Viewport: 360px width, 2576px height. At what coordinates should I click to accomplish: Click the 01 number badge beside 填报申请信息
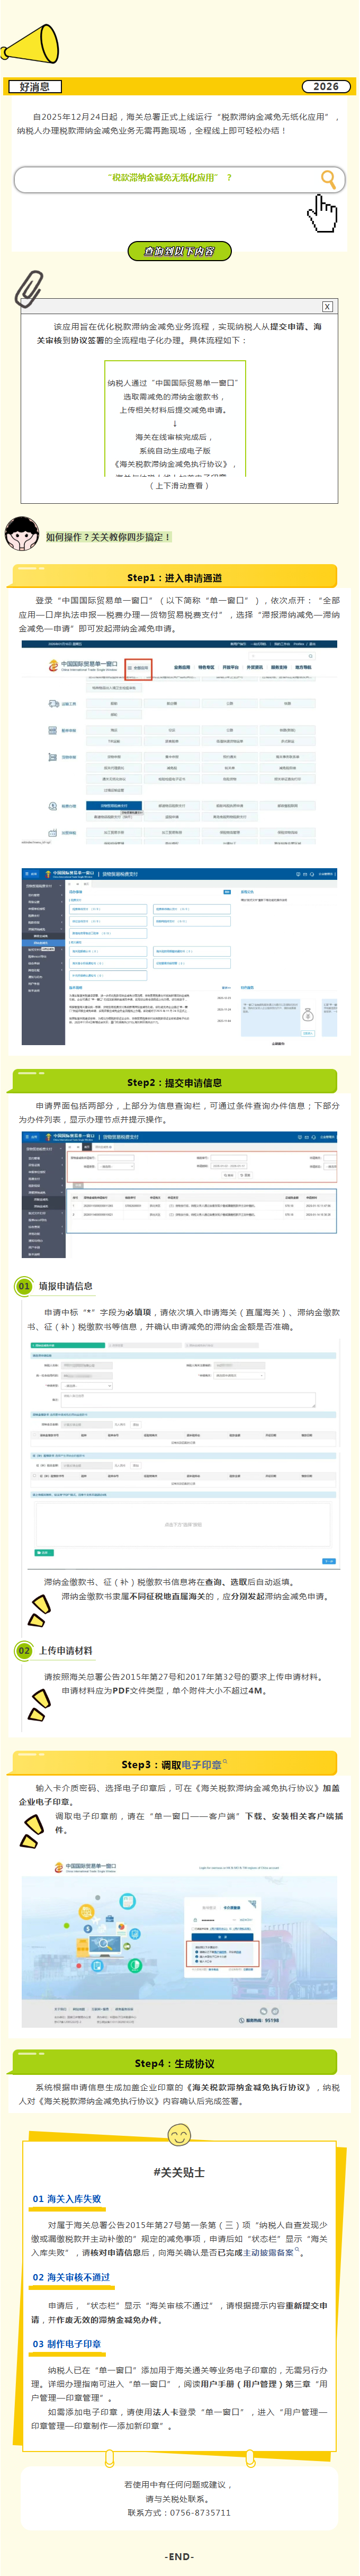pyautogui.click(x=24, y=1286)
